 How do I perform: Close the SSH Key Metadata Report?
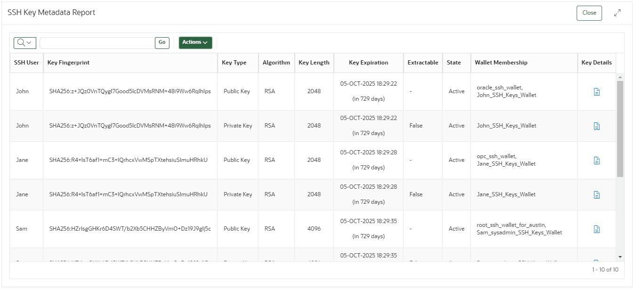[589, 13]
